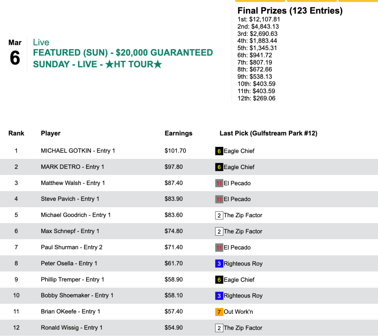This screenshot has height=336, width=378.
Task: Click the 2 badge in Michael Goodrich's row
Action: 219,215
